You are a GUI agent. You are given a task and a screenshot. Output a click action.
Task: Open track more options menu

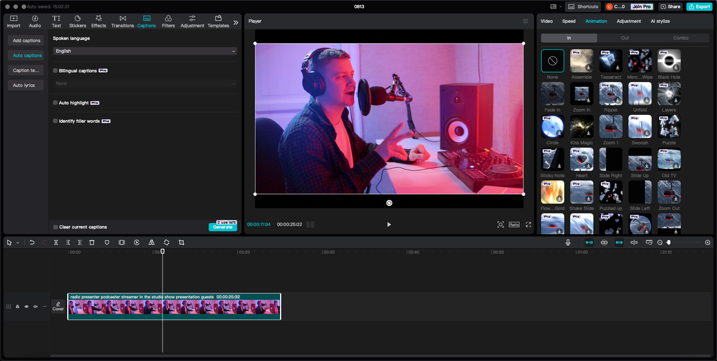point(44,307)
